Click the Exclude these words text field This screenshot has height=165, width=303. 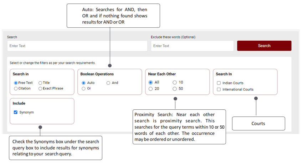[x=192, y=46]
